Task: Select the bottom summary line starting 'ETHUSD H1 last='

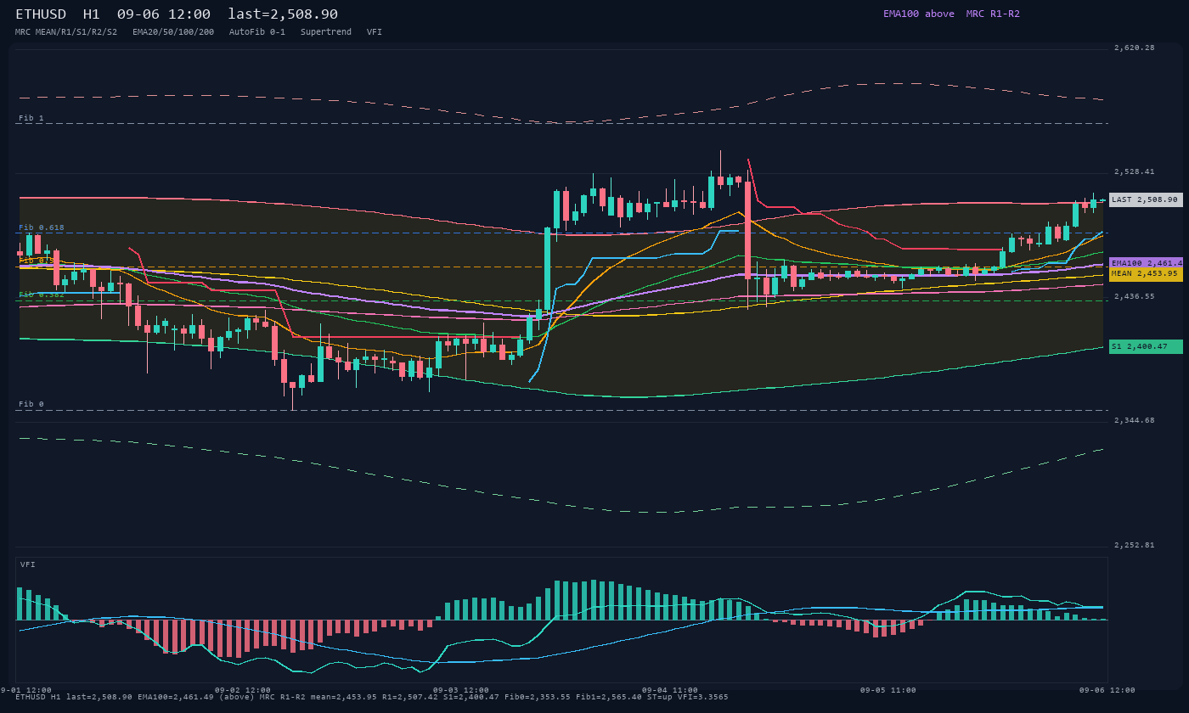Action: 372,697
